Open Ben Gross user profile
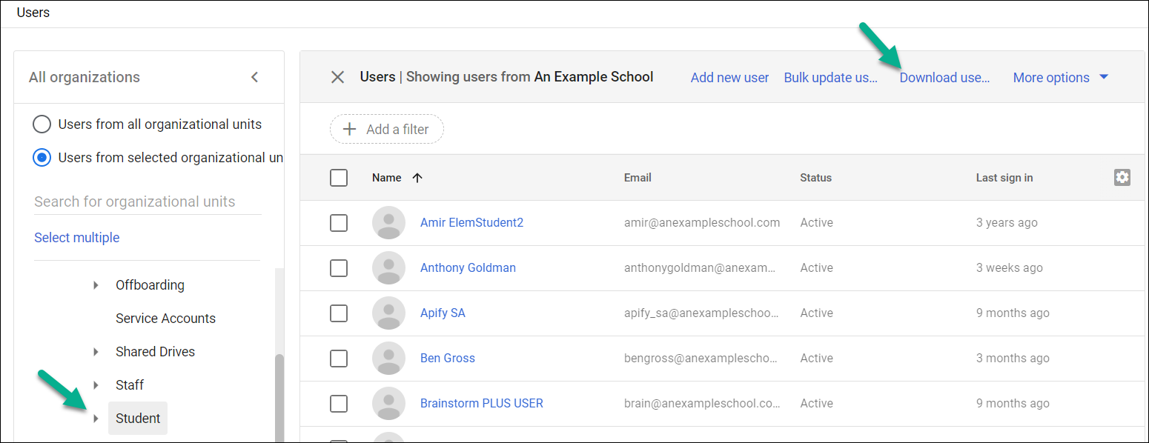 448,358
